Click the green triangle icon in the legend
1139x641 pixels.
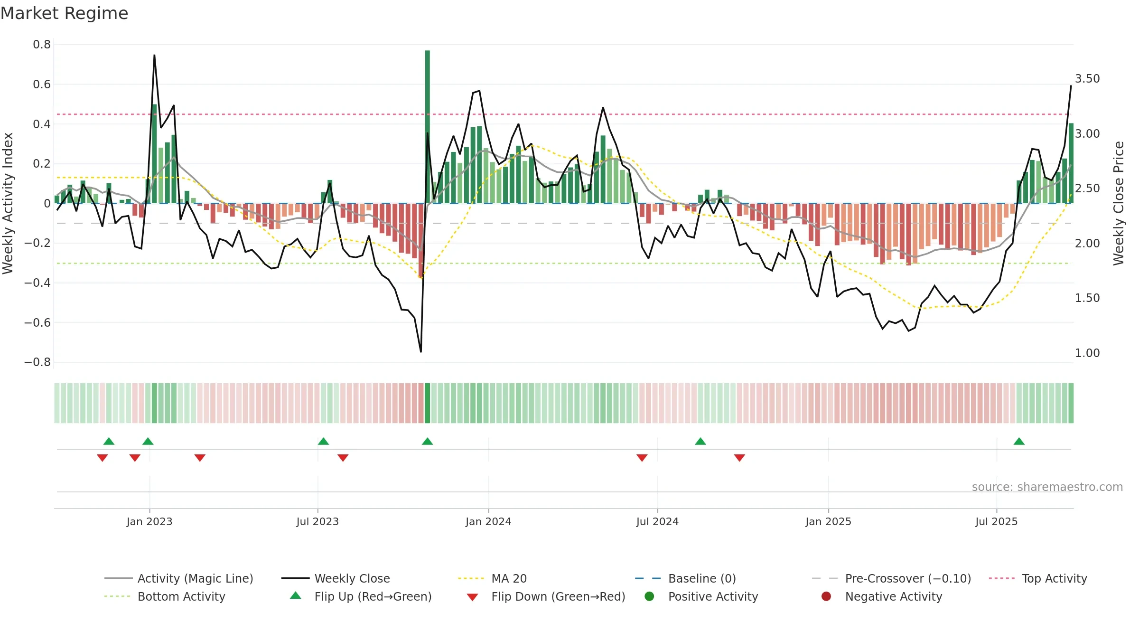point(296,595)
